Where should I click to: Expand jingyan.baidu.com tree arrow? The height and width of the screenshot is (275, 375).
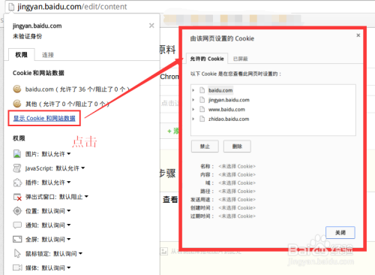(193, 100)
